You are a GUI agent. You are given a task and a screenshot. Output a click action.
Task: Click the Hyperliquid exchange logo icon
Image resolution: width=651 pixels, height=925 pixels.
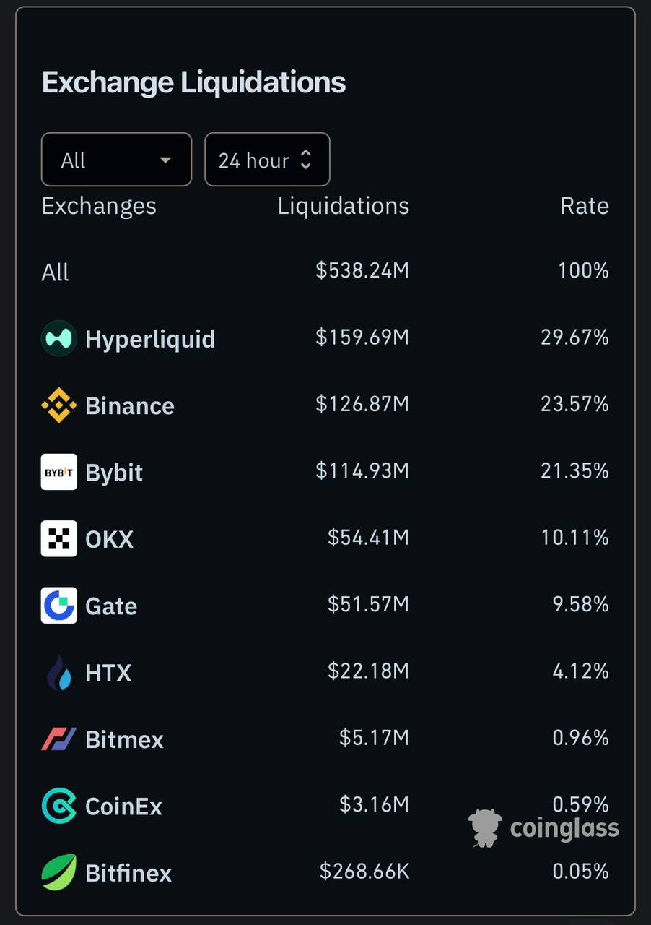coord(58,338)
